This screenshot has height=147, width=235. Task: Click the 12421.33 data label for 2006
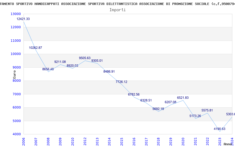(23, 19)
